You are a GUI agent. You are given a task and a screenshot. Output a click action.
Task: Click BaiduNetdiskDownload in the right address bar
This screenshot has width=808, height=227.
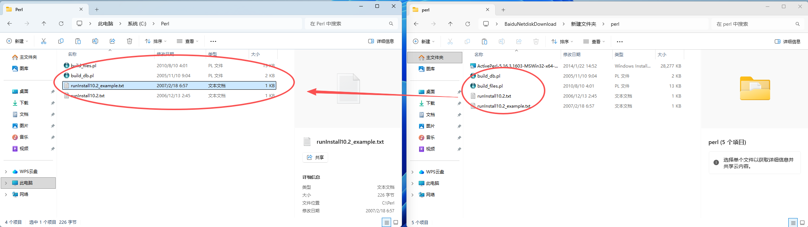(x=530, y=24)
